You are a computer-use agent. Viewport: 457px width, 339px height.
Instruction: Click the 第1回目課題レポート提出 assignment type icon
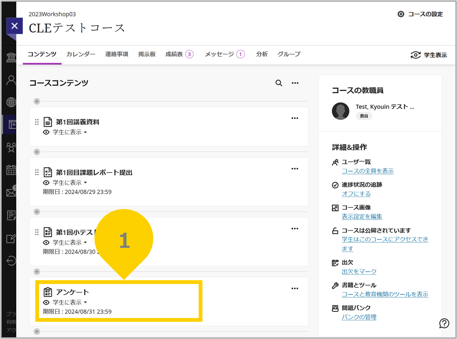[48, 172]
